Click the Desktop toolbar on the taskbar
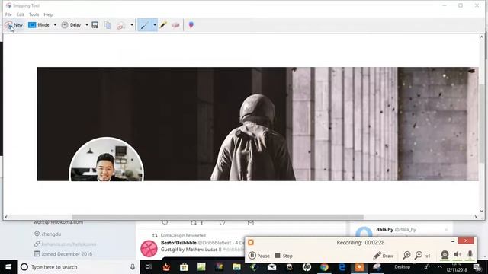The height and width of the screenshot is (274, 488). (402, 267)
